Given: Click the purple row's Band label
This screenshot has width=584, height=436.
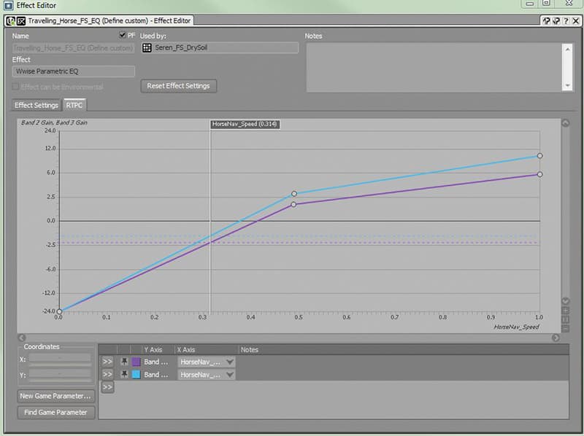Looking at the screenshot, I should [x=156, y=362].
